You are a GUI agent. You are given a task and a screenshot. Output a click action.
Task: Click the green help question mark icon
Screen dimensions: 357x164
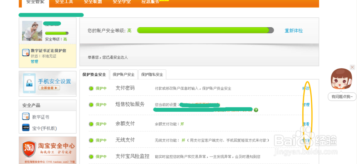[256, 110]
